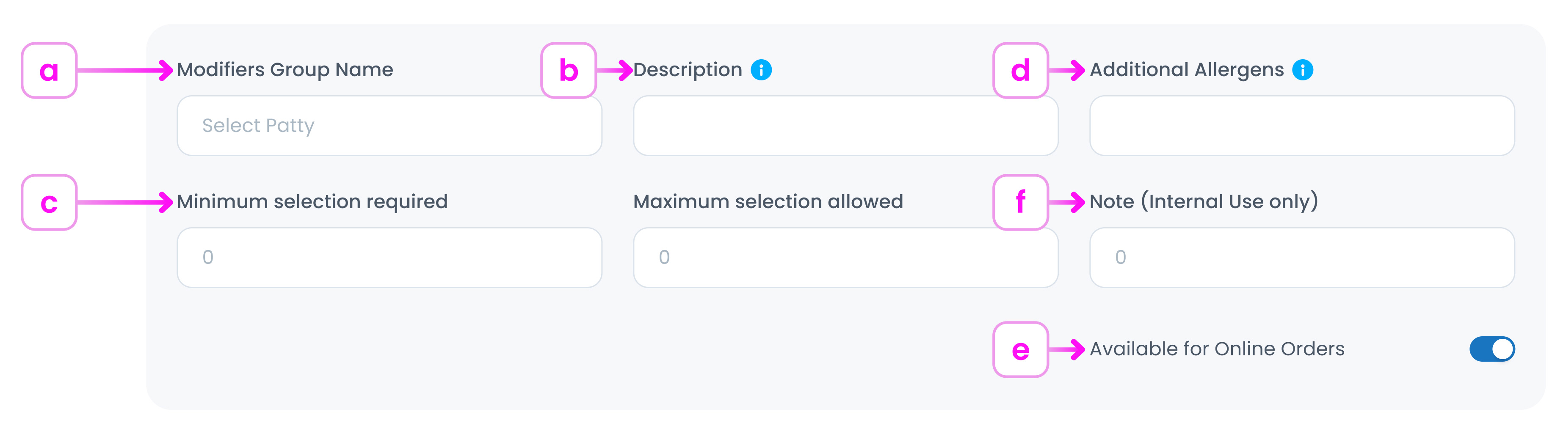
Task: Click the Maximum selection allowed field
Action: coord(846,257)
